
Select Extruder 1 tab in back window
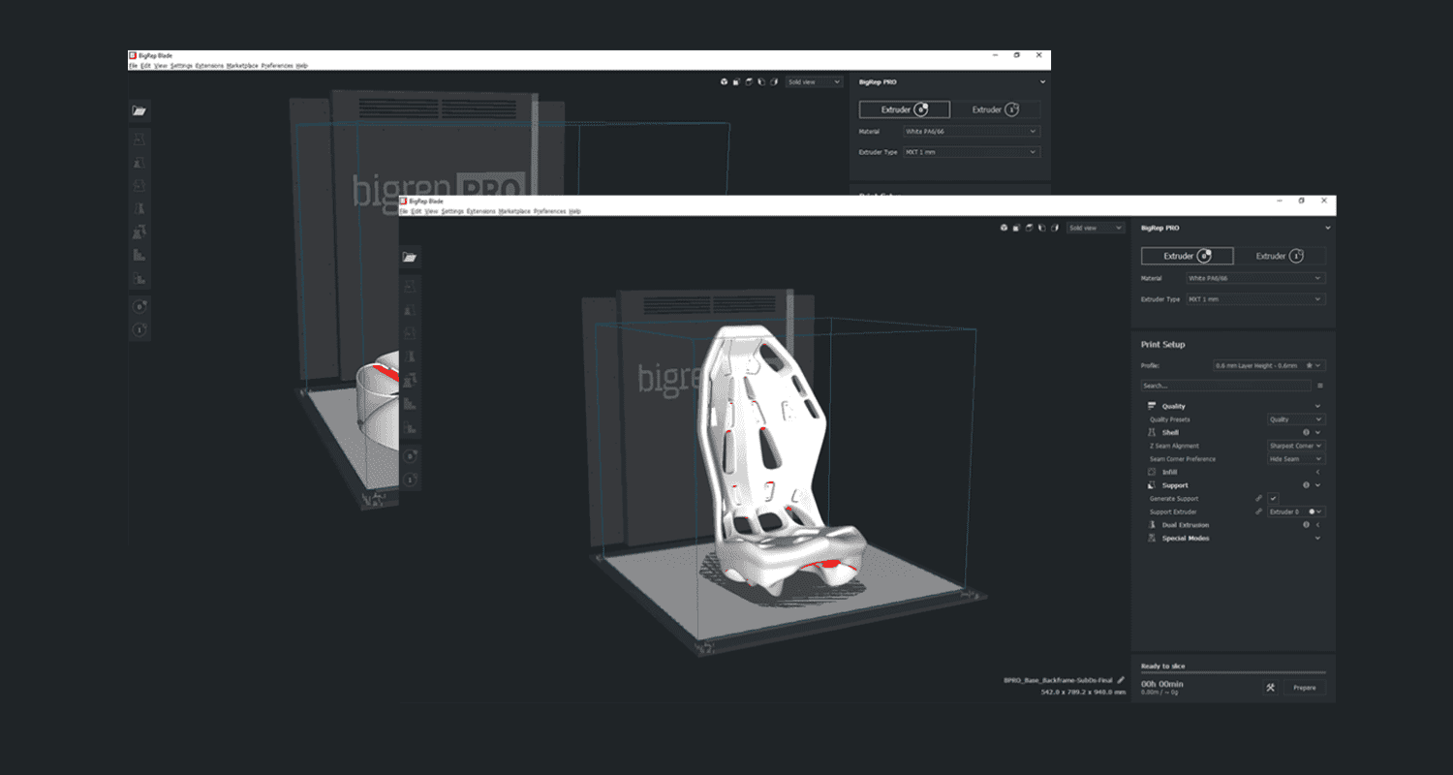pyautogui.click(x=996, y=109)
